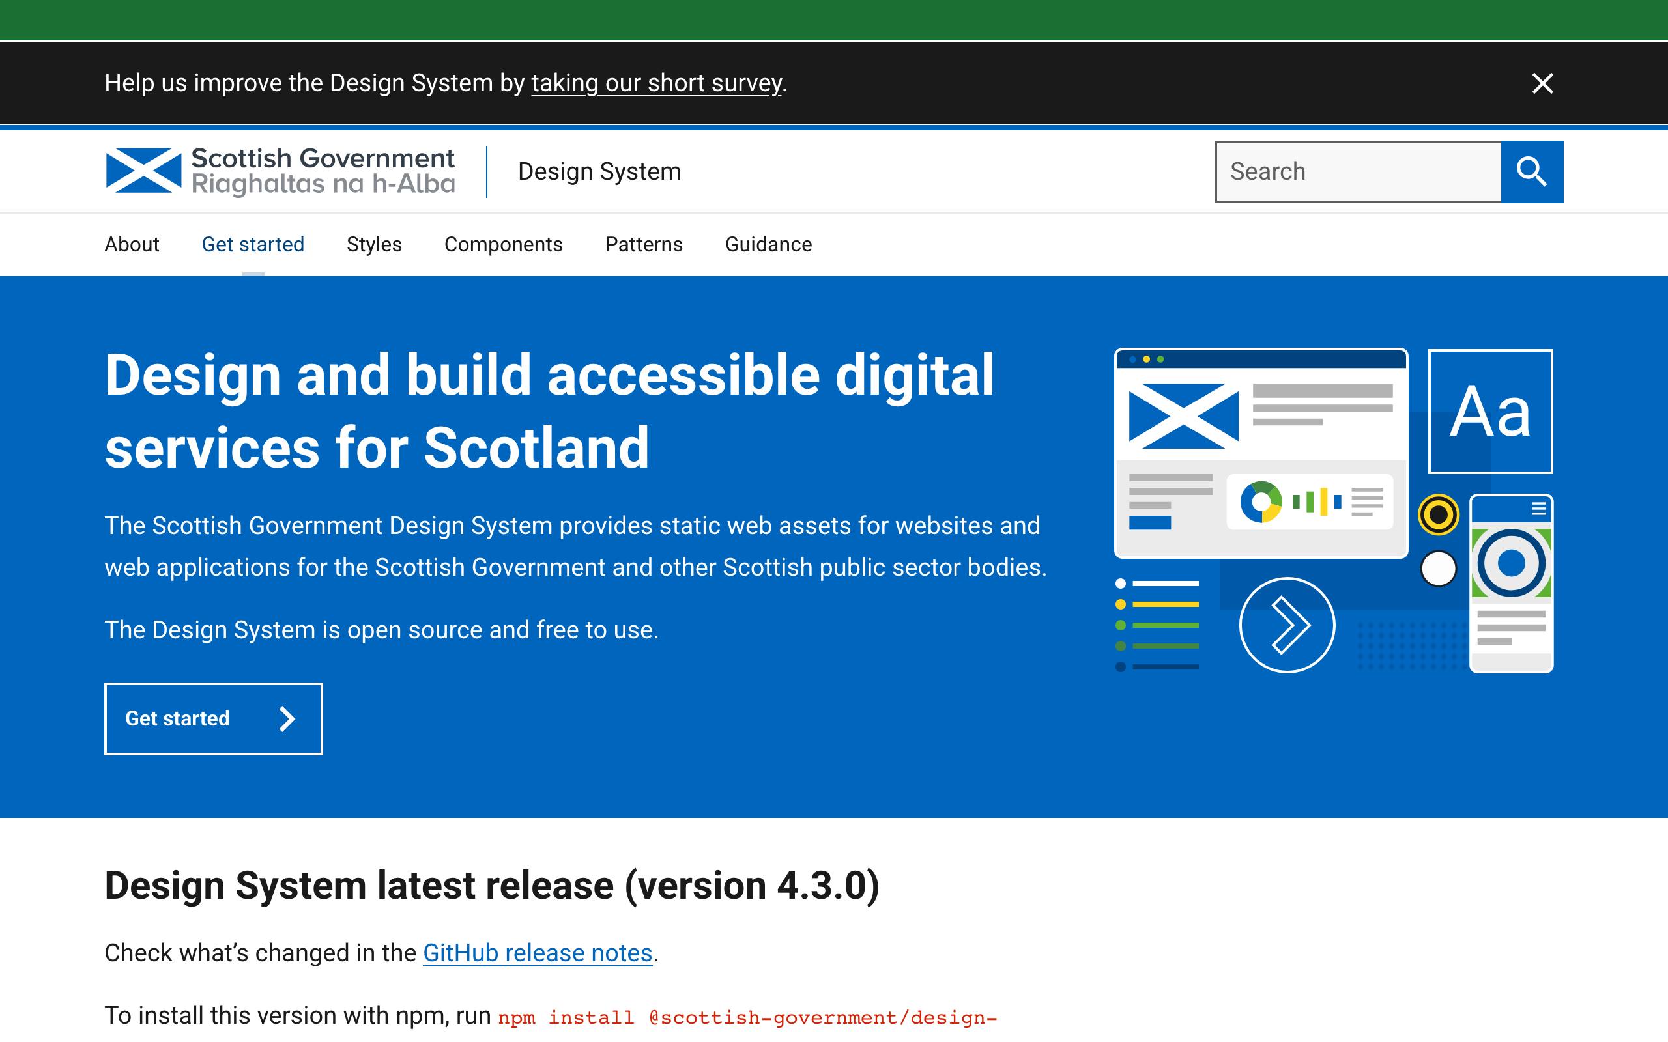The image size is (1668, 1042).
Task: Follow the 'taking our short survey' link
Action: tap(657, 83)
